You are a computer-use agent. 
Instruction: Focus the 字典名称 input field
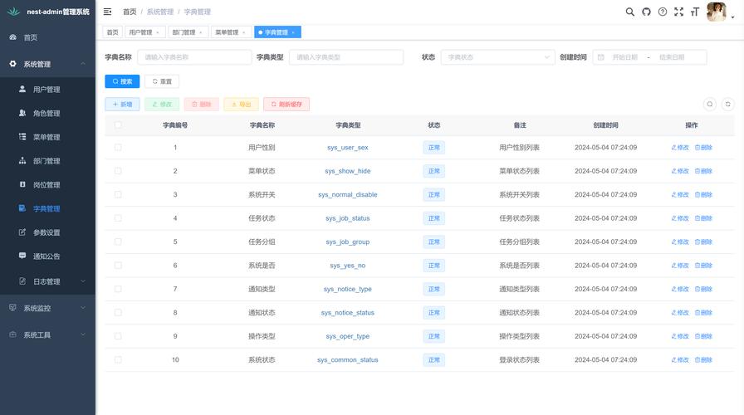point(194,57)
